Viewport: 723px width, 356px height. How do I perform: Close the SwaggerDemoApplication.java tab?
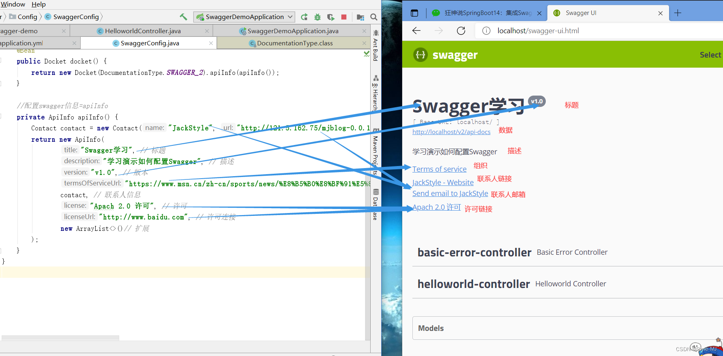tap(364, 31)
